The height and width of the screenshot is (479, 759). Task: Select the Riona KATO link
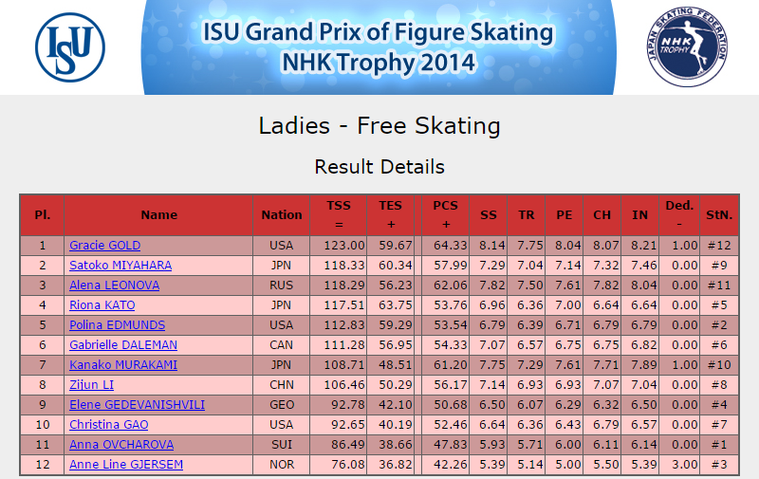coord(102,304)
